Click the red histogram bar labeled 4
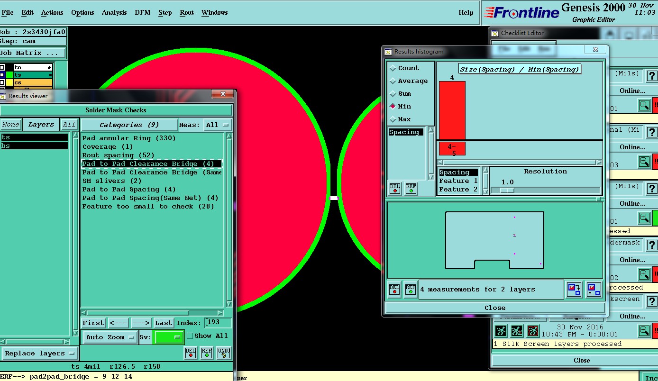Screen dimensions: 658x381 [x=452, y=110]
